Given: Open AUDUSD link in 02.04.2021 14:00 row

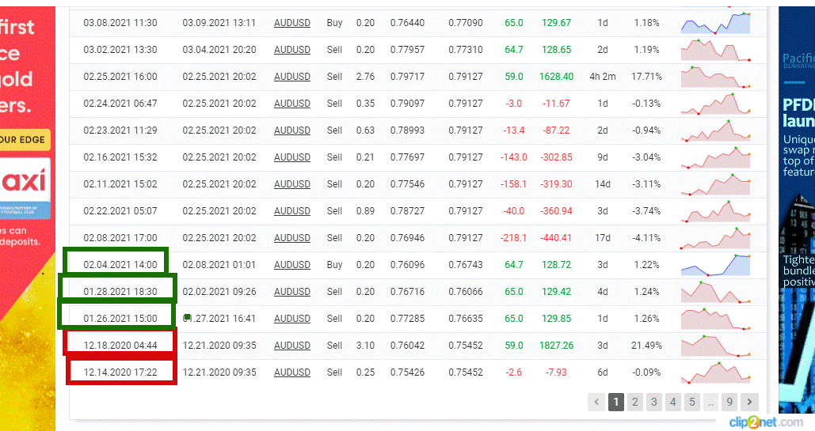Looking at the screenshot, I should [x=292, y=265].
